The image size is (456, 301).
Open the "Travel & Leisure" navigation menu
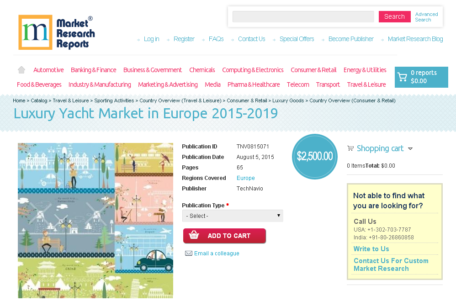click(x=366, y=84)
